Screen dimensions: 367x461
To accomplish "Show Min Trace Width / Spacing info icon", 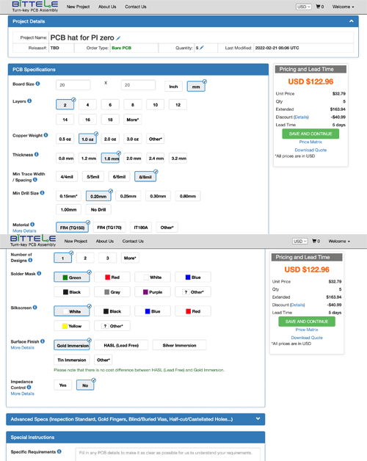I will 35,180.
